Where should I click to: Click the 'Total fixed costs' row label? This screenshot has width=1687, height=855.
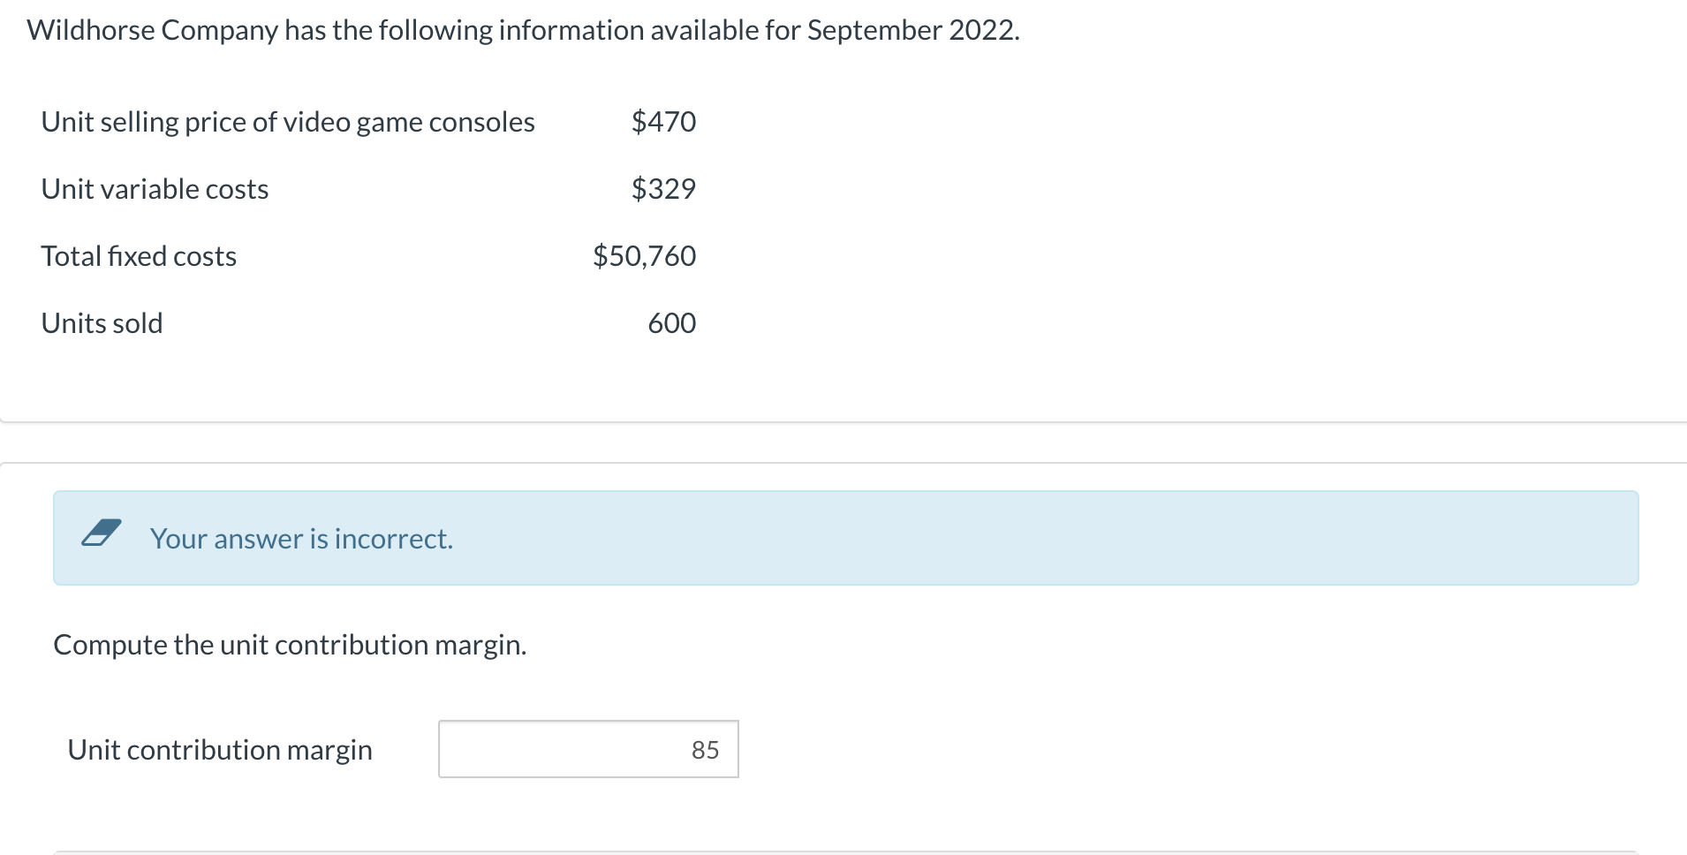[139, 256]
